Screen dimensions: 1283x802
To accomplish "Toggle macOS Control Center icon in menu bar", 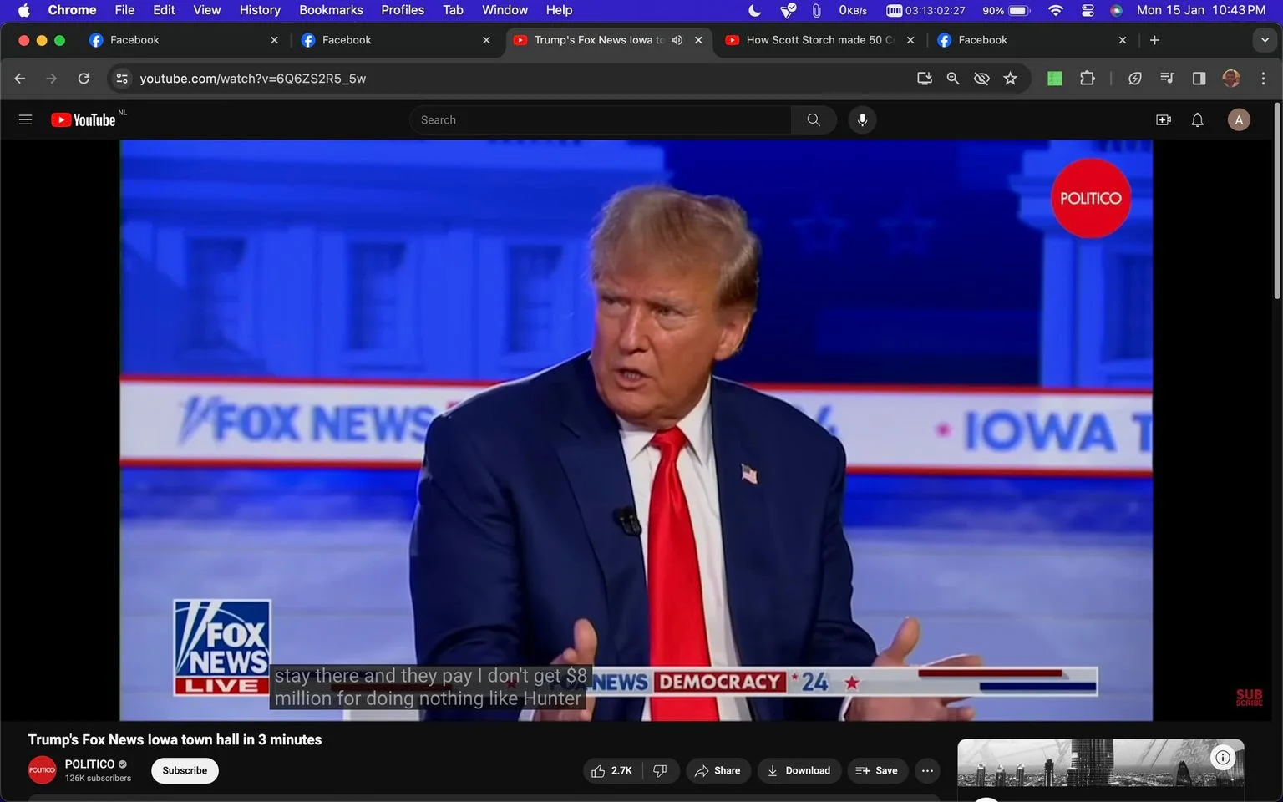I will coord(1088,10).
